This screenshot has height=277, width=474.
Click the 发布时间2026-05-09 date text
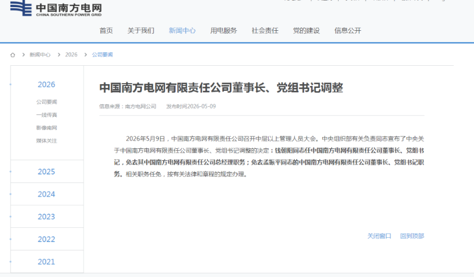[191, 106]
